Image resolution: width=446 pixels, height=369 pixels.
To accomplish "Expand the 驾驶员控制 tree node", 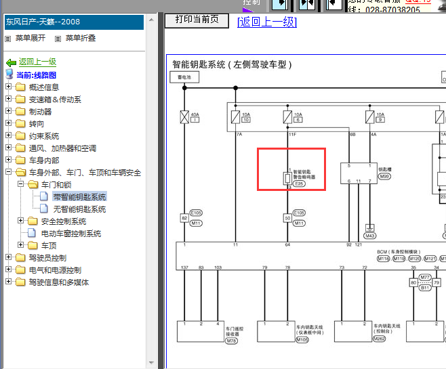I will tap(9, 257).
